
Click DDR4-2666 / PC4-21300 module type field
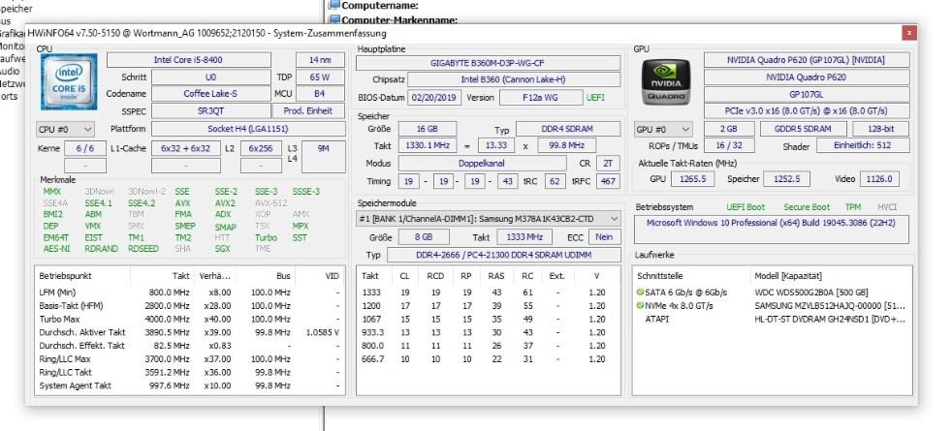coord(504,255)
